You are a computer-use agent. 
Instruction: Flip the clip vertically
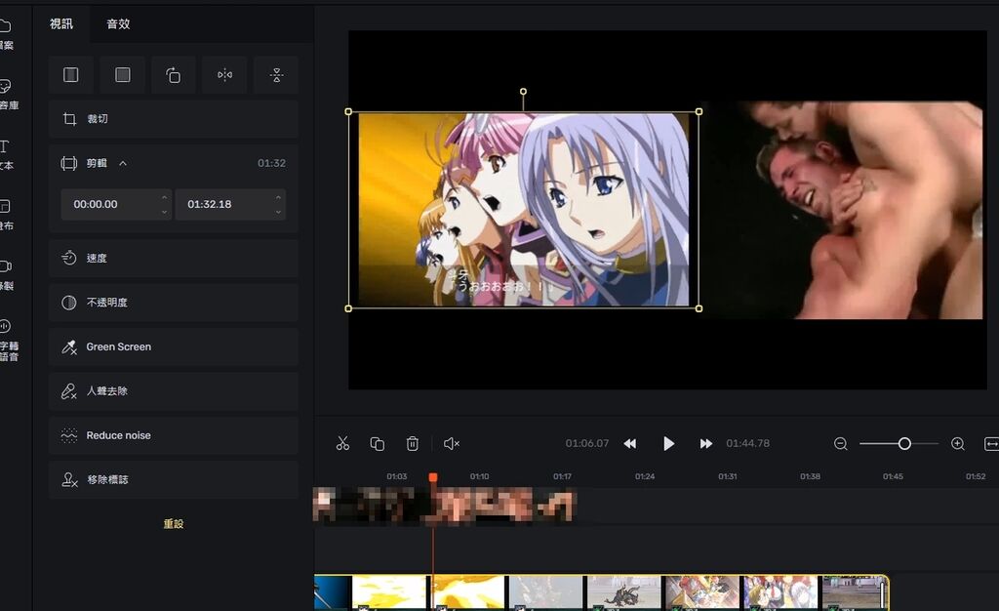(x=276, y=75)
